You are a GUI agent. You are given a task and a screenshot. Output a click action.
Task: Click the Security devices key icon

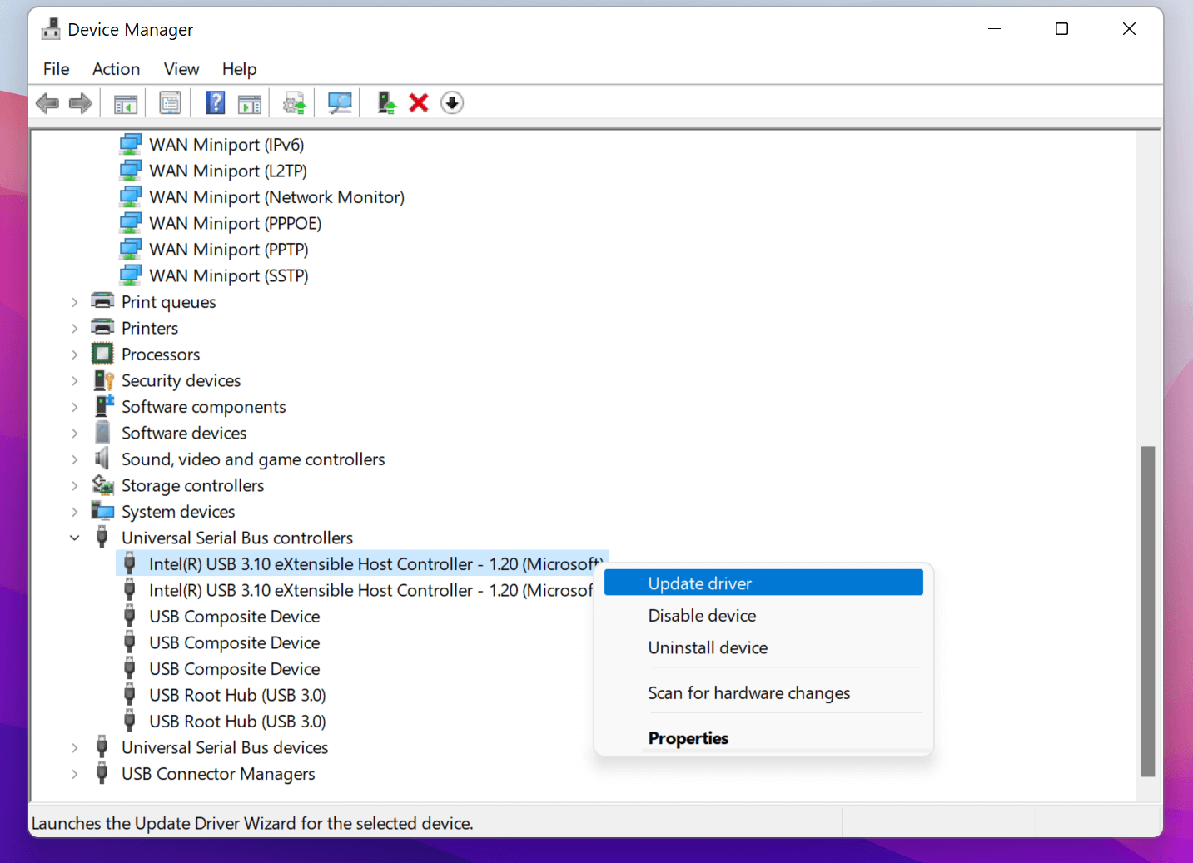[103, 380]
